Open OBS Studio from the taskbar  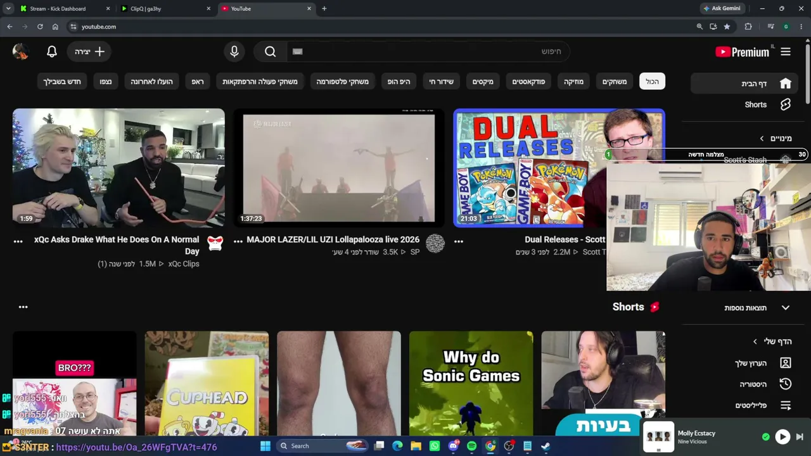[x=509, y=446]
